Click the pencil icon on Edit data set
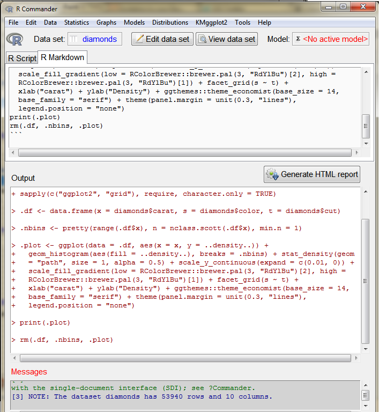This screenshot has width=379, height=412. 139,39
